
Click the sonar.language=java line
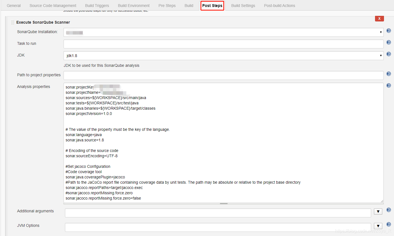(x=84, y=135)
